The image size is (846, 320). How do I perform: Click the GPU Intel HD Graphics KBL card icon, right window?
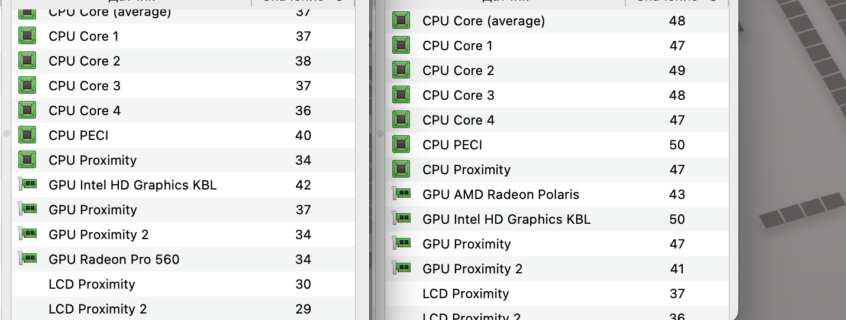tap(401, 219)
